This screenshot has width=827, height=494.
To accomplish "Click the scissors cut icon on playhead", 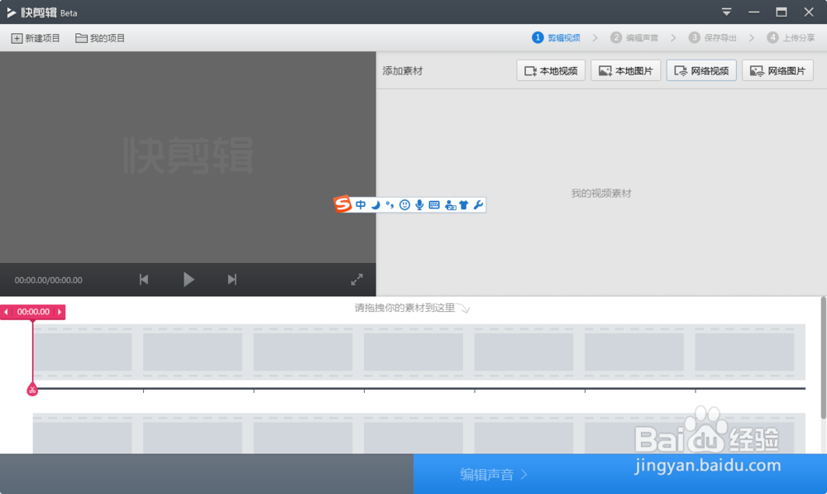I will point(32,390).
